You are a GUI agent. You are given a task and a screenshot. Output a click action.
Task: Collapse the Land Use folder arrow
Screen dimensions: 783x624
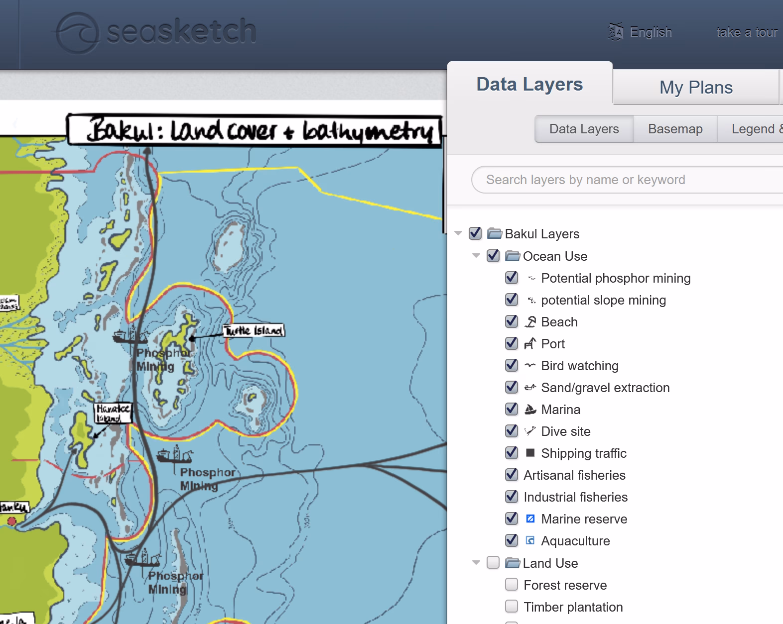476,563
